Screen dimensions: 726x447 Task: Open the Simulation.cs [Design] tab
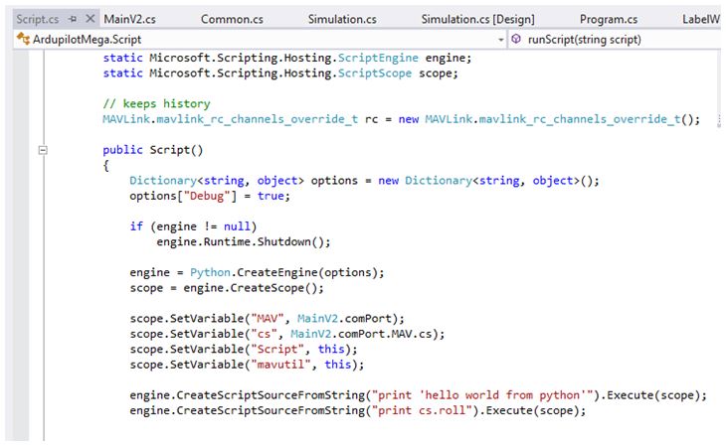pos(477,19)
